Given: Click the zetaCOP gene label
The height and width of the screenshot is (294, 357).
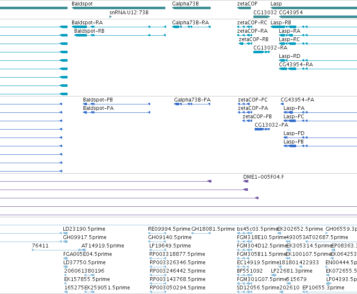Looking at the screenshot, I should 247,4.
